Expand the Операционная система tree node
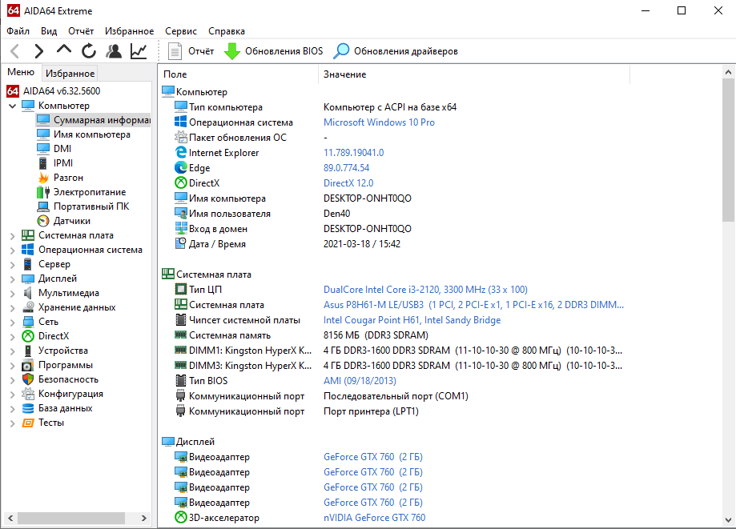Screen dimensions: 736x529 pos(13,250)
